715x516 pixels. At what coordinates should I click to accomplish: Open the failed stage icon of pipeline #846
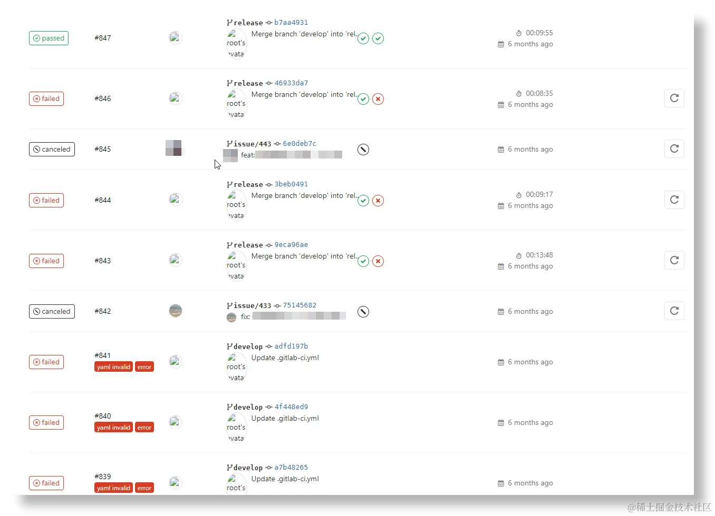(x=378, y=99)
